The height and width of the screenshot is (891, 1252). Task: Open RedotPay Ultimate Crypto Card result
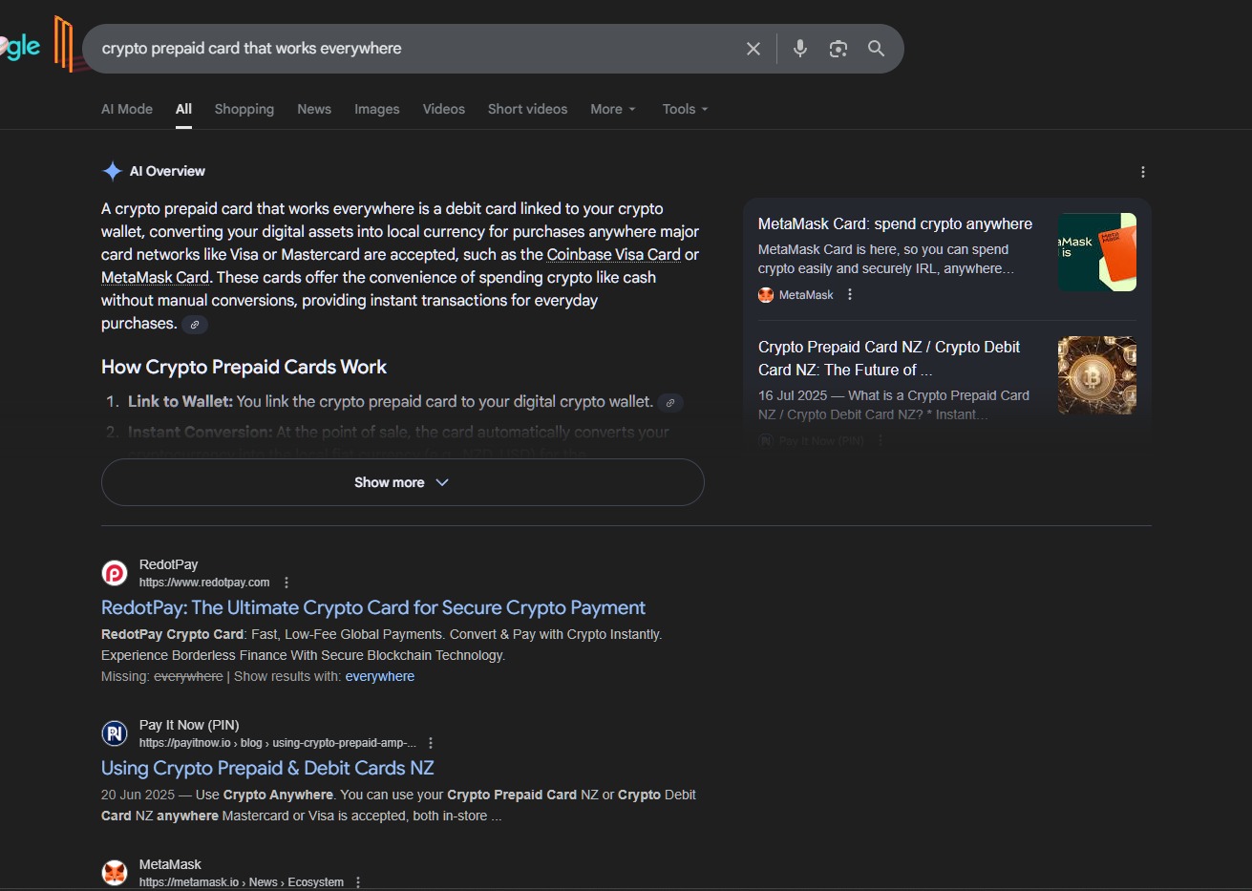coord(373,607)
